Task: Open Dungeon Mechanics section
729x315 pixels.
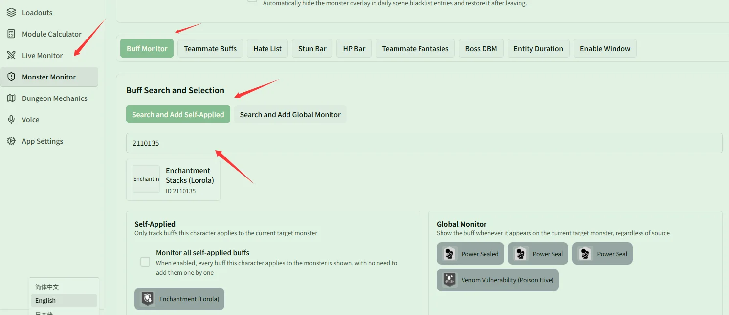Action: [49, 98]
